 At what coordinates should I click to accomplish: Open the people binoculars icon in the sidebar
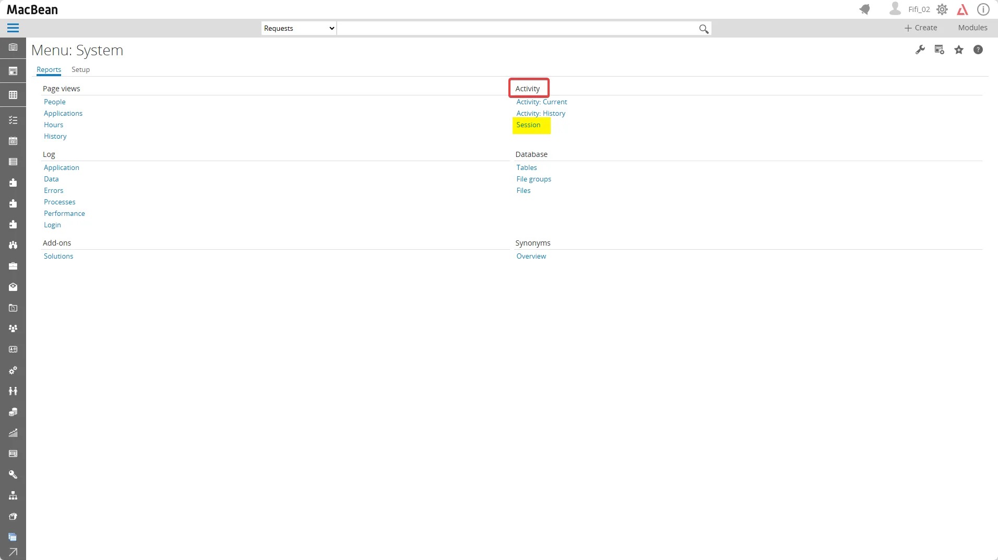click(13, 245)
